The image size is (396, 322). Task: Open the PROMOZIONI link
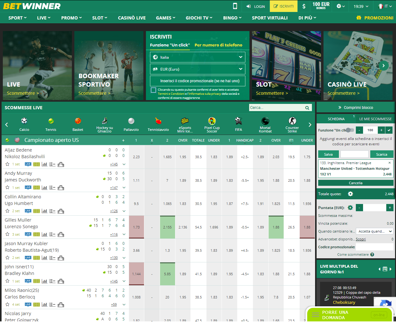pyautogui.click(x=375, y=18)
